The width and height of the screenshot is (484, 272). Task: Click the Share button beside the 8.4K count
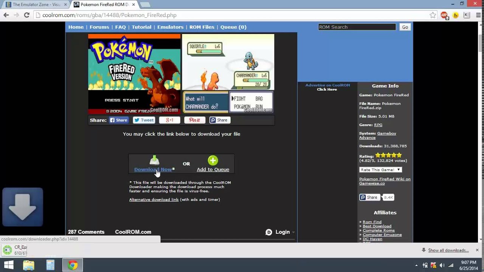tap(369, 197)
